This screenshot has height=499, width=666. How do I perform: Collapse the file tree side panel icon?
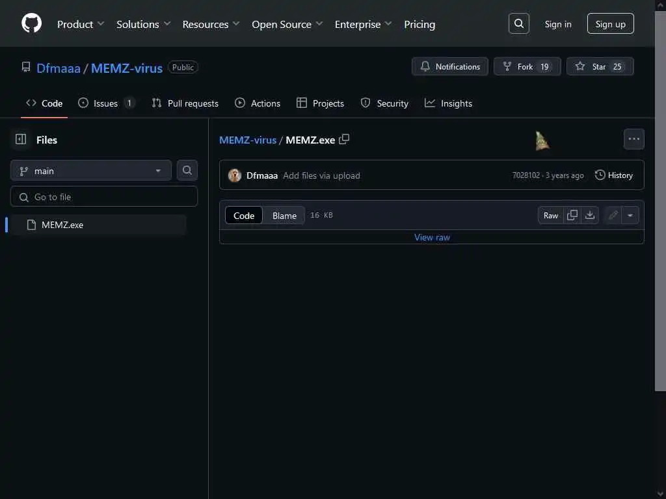point(21,139)
